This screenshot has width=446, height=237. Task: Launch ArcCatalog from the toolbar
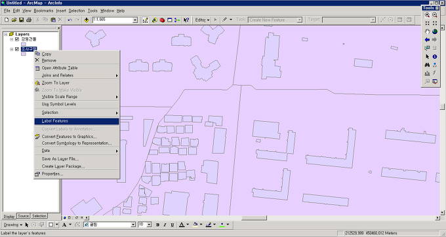pyautogui.click(x=154, y=20)
